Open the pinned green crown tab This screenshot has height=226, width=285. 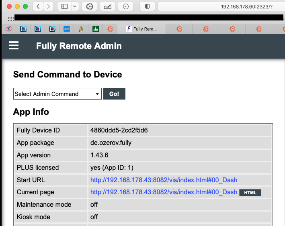[95, 29]
